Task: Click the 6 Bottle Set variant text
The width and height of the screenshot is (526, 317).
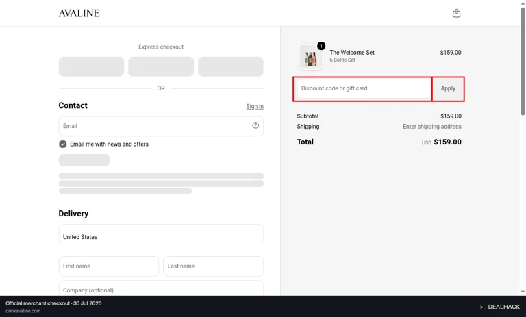Action: tap(342, 60)
